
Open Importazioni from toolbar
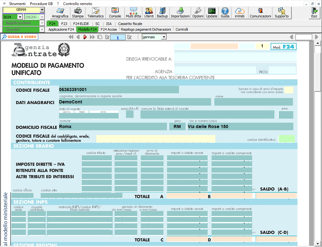coord(180,13)
